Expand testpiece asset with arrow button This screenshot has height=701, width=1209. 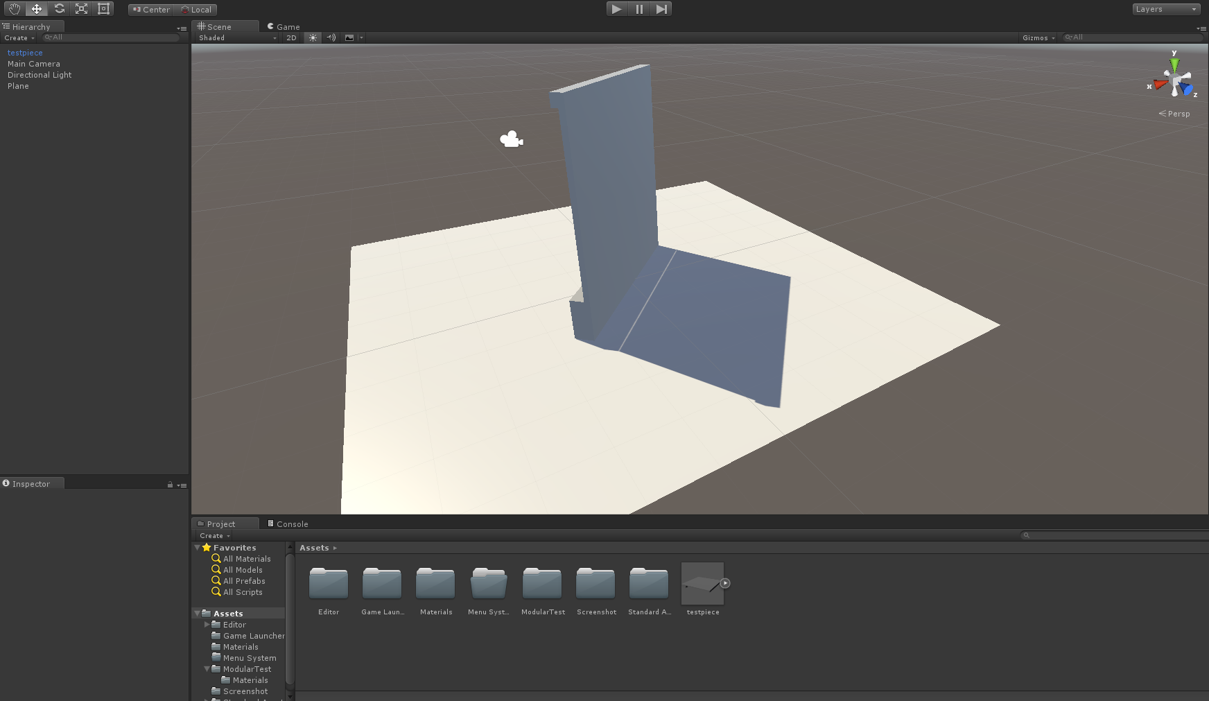click(725, 583)
